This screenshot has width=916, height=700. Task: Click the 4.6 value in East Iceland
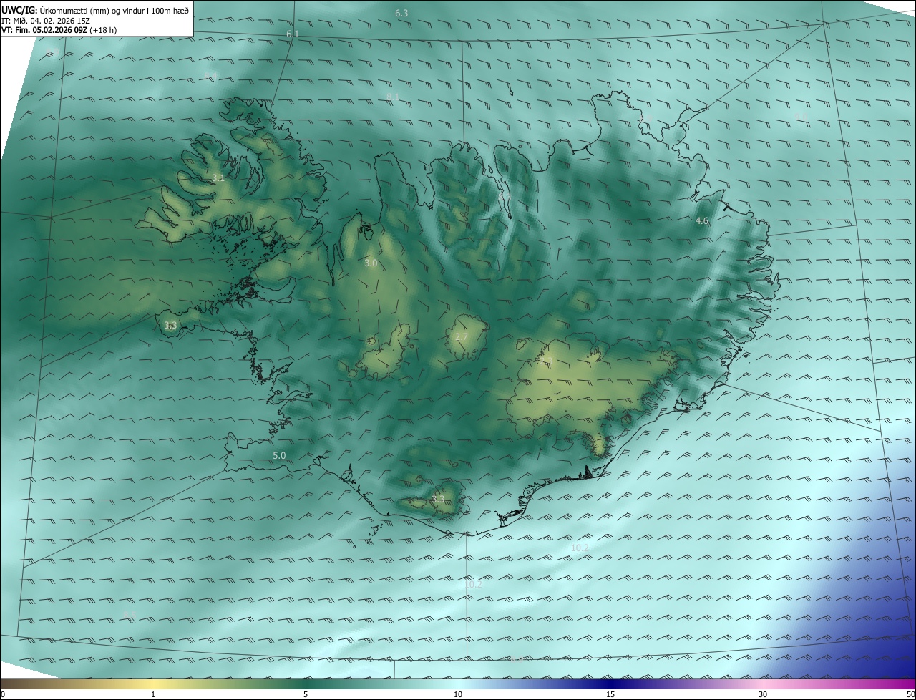coord(702,221)
